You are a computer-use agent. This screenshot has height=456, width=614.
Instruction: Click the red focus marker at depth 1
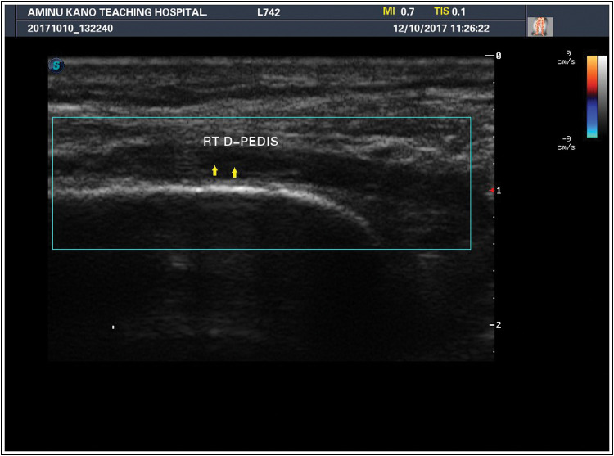[x=492, y=190]
